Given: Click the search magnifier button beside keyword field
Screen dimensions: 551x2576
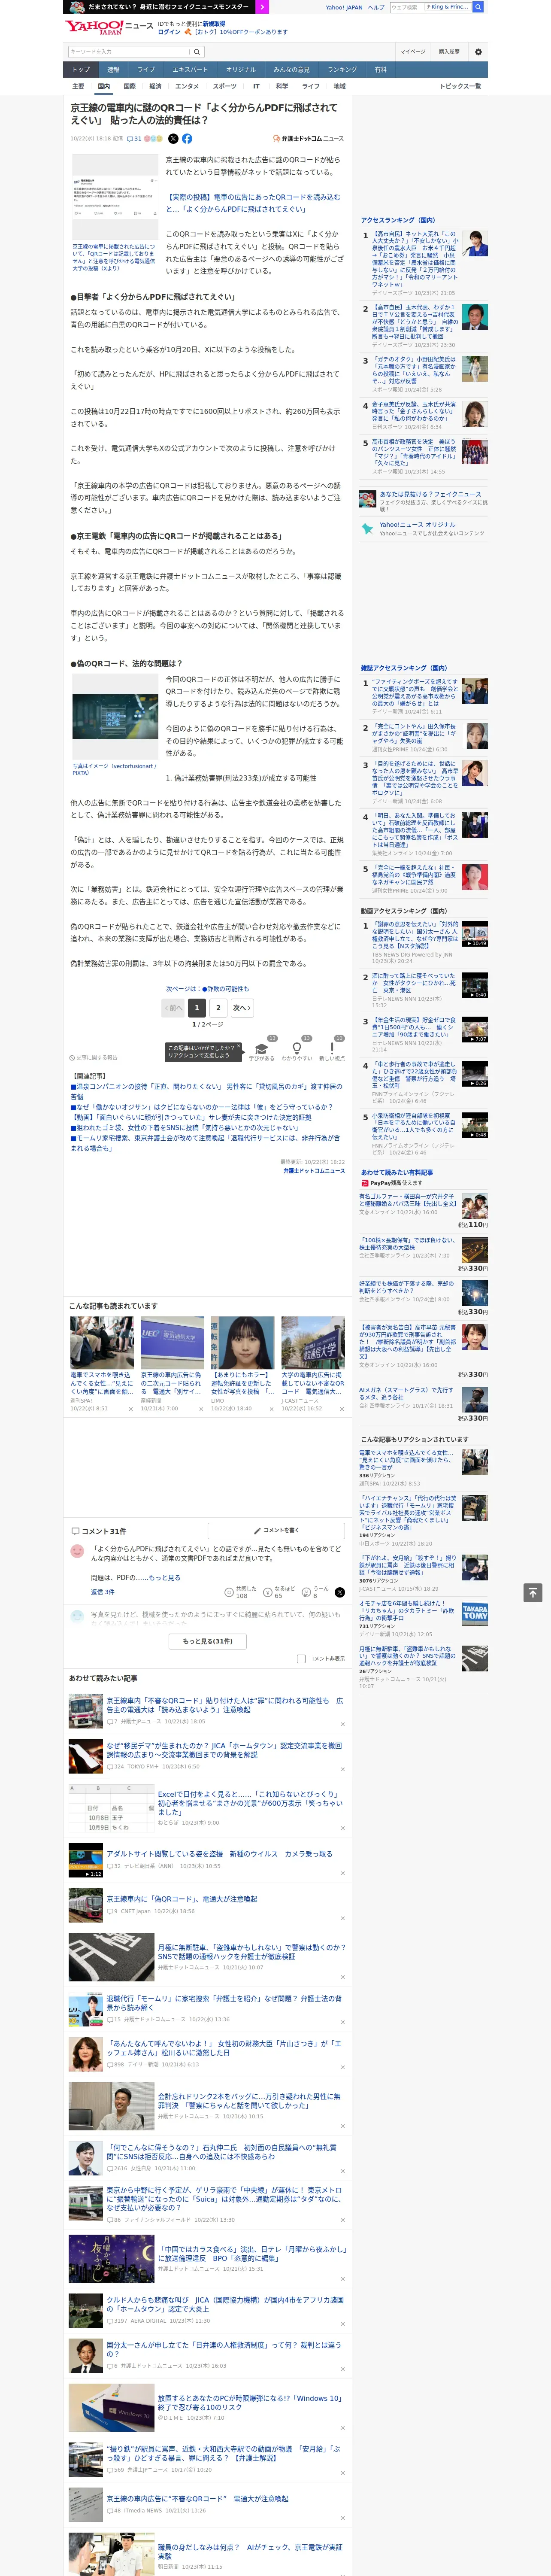Looking at the screenshot, I should [197, 52].
